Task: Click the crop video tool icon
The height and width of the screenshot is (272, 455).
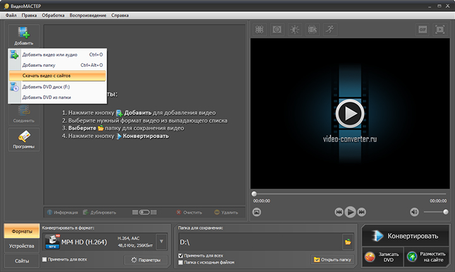Action: click(260, 30)
